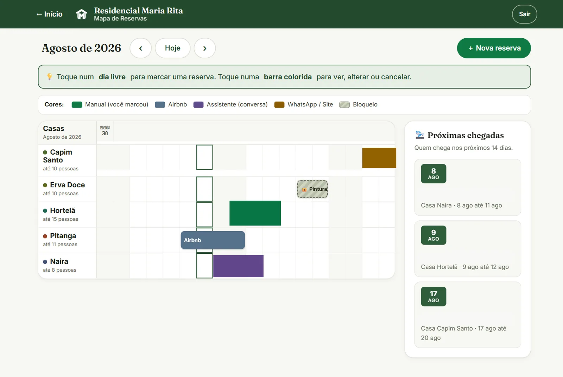
Task: Jump to today with Hoje button
Action: pos(172,48)
